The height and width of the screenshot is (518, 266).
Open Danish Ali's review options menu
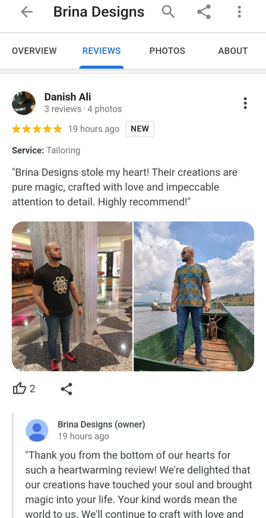[x=245, y=103]
